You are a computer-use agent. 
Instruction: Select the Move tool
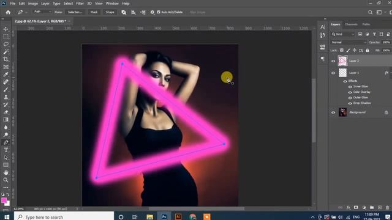[6, 29]
